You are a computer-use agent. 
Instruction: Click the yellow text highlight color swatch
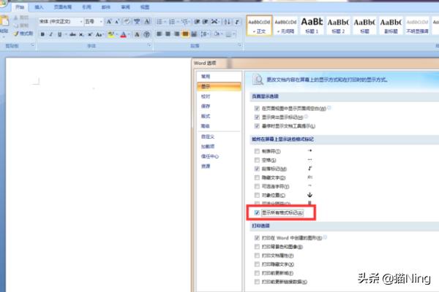[x=111, y=34]
